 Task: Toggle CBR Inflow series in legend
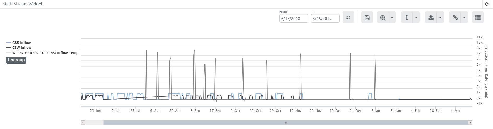(x=19, y=42)
